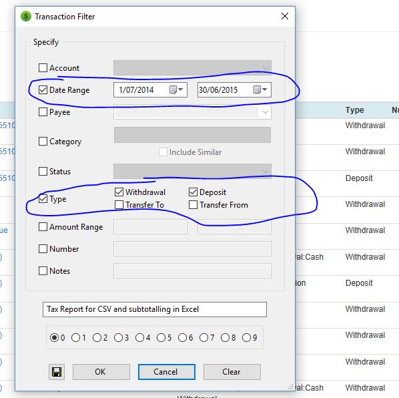Viewport: 399px width, 398px height.
Task: Select filter slot radio button 5
Action: pyautogui.click(x=161, y=338)
